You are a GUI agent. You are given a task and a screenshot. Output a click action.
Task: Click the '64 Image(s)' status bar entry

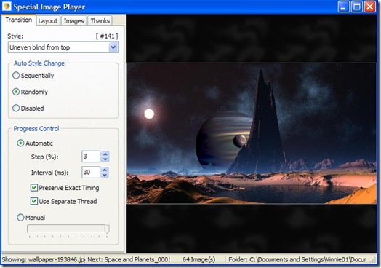(198, 259)
